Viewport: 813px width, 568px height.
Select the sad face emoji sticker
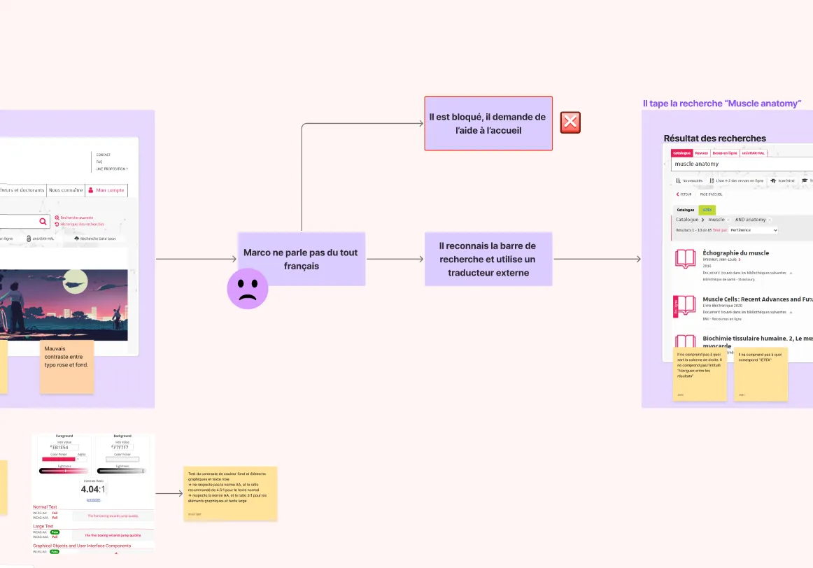(x=247, y=289)
